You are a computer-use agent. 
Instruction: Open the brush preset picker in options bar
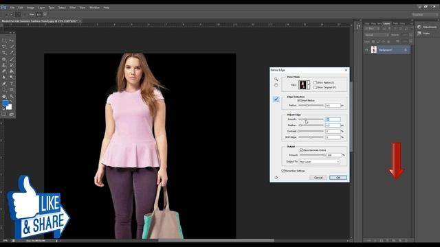pos(45,14)
